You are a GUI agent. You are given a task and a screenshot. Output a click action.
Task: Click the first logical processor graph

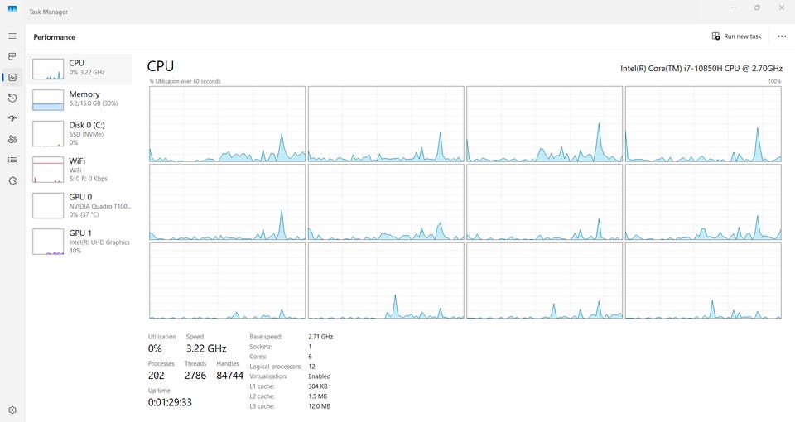227,124
